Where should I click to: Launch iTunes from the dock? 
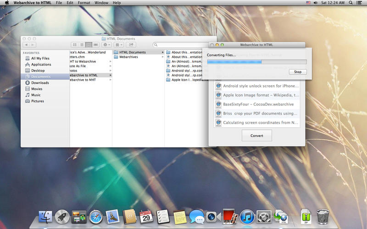pyautogui.click(x=247, y=217)
